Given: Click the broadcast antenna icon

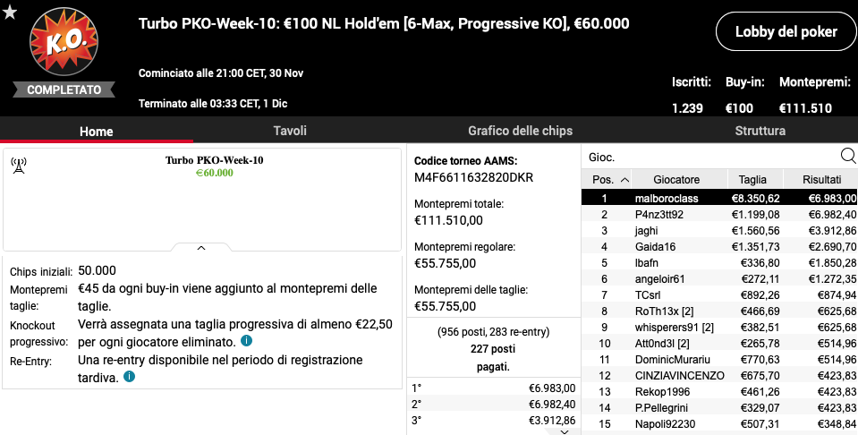Looking at the screenshot, I should (19, 166).
